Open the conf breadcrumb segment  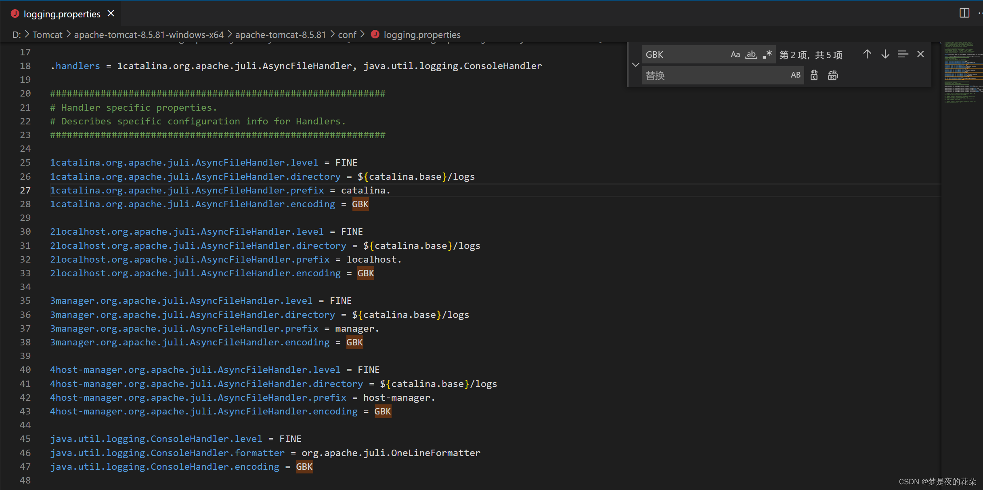pyautogui.click(x=347, y=35)
